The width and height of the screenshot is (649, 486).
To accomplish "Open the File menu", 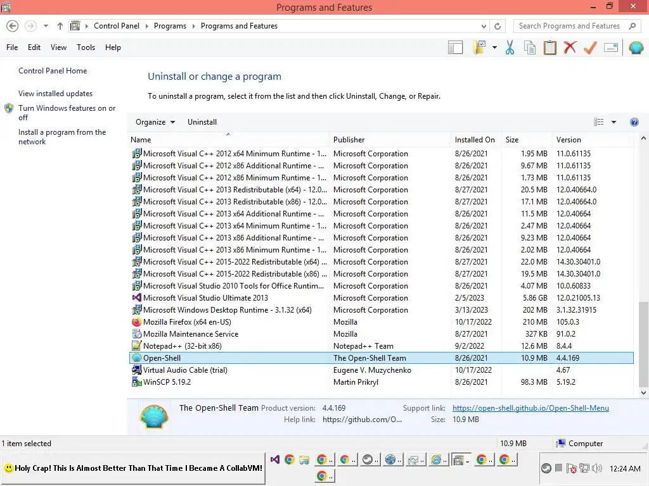I will 12,47.
